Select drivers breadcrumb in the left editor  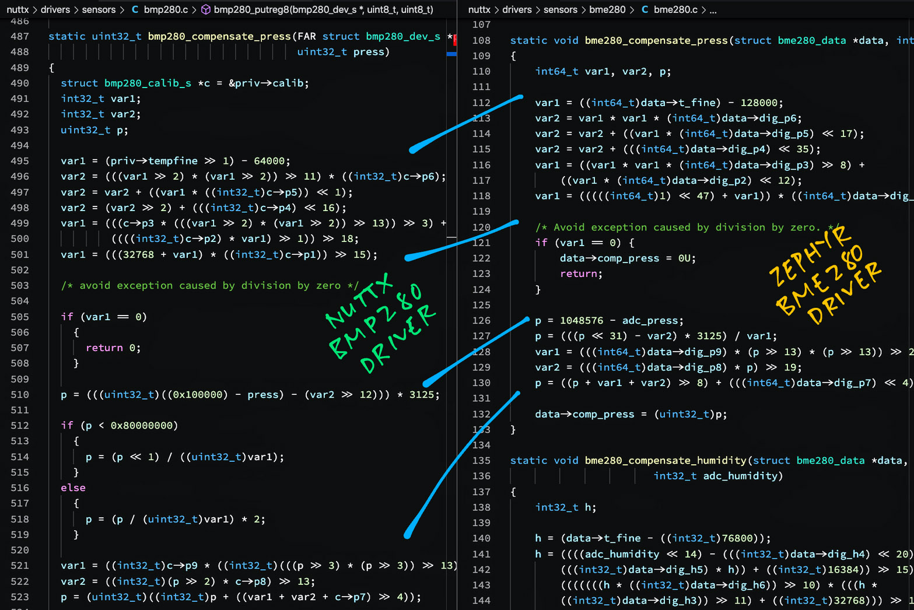(55, 9)
